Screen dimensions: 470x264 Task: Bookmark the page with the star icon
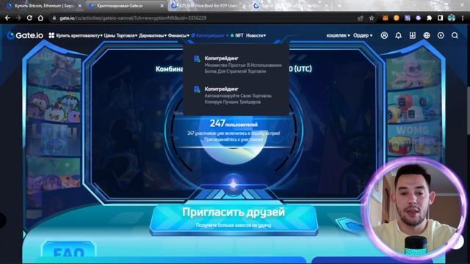pos(372,18)
